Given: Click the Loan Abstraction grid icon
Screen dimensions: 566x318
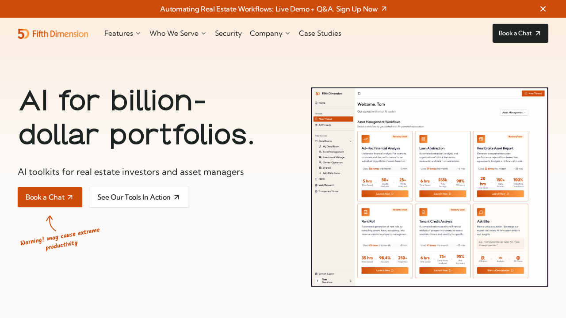Looking at the screenshot, I should [423, 139].
